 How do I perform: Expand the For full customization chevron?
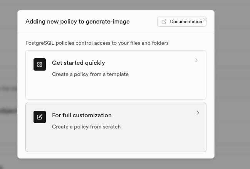click(x=198, y=113)
